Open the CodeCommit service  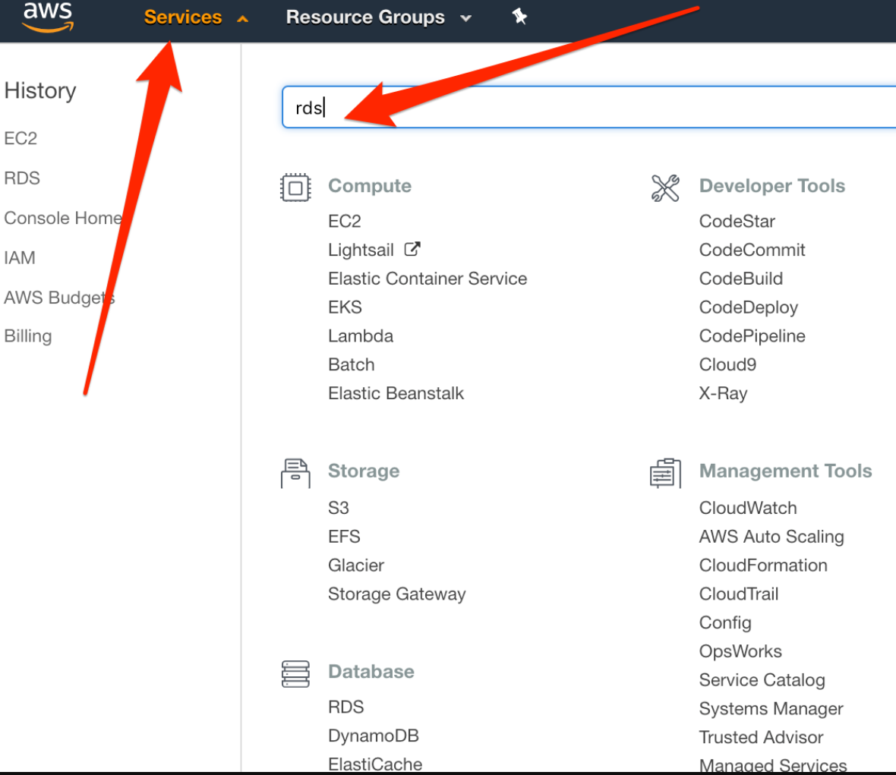point(752,250)
